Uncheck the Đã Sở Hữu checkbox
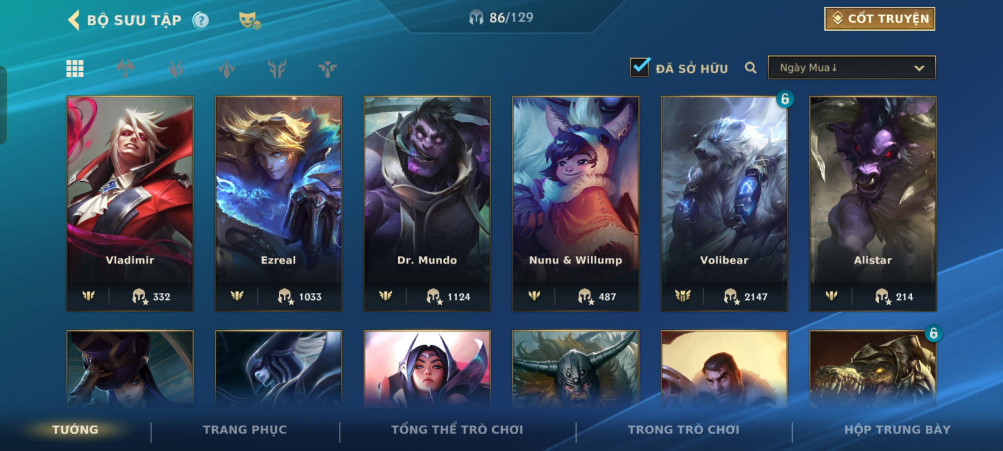This screenshot has height=451, width=1003. [640, 67]
